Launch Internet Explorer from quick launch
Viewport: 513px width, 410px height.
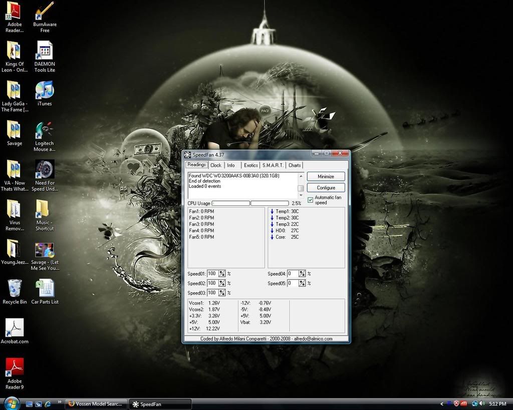(48, 404)
